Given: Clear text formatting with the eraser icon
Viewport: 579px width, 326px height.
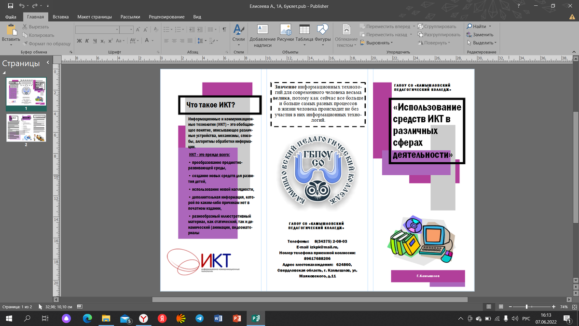Looking at the screenshot, I should tap(157, 29).
